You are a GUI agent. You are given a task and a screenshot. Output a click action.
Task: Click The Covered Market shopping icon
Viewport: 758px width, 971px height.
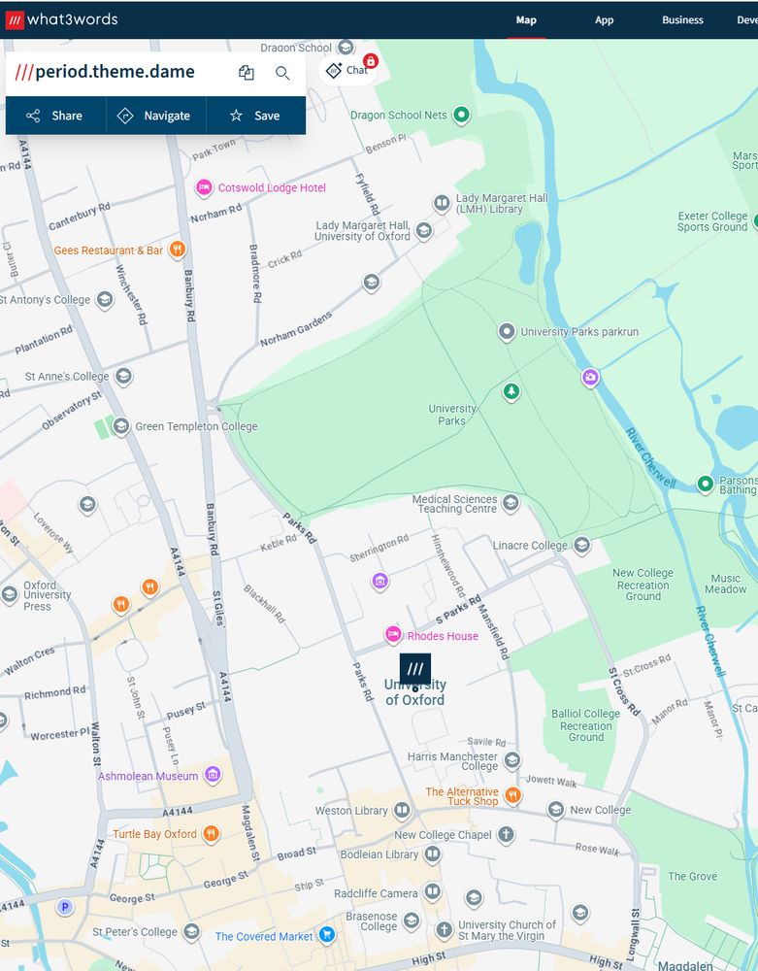[x=327, y=934]
